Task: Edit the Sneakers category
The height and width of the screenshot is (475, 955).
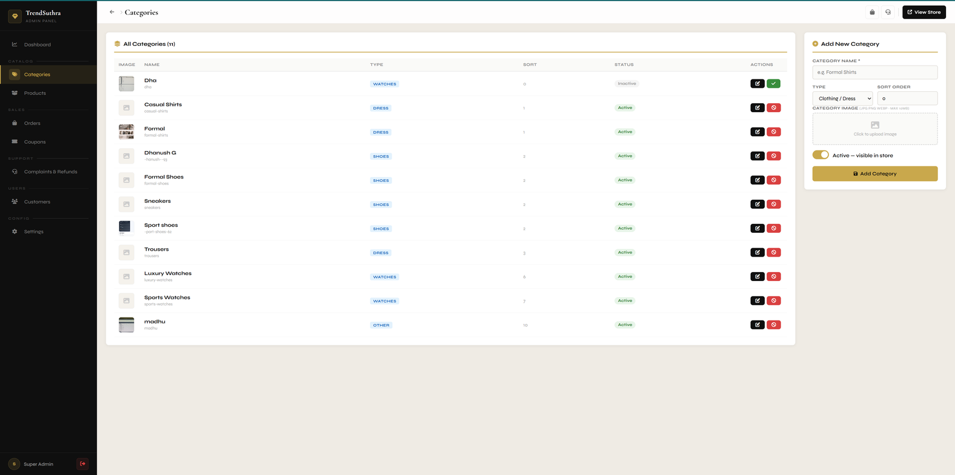Action: pyautogui.click(x=757, y=204)
